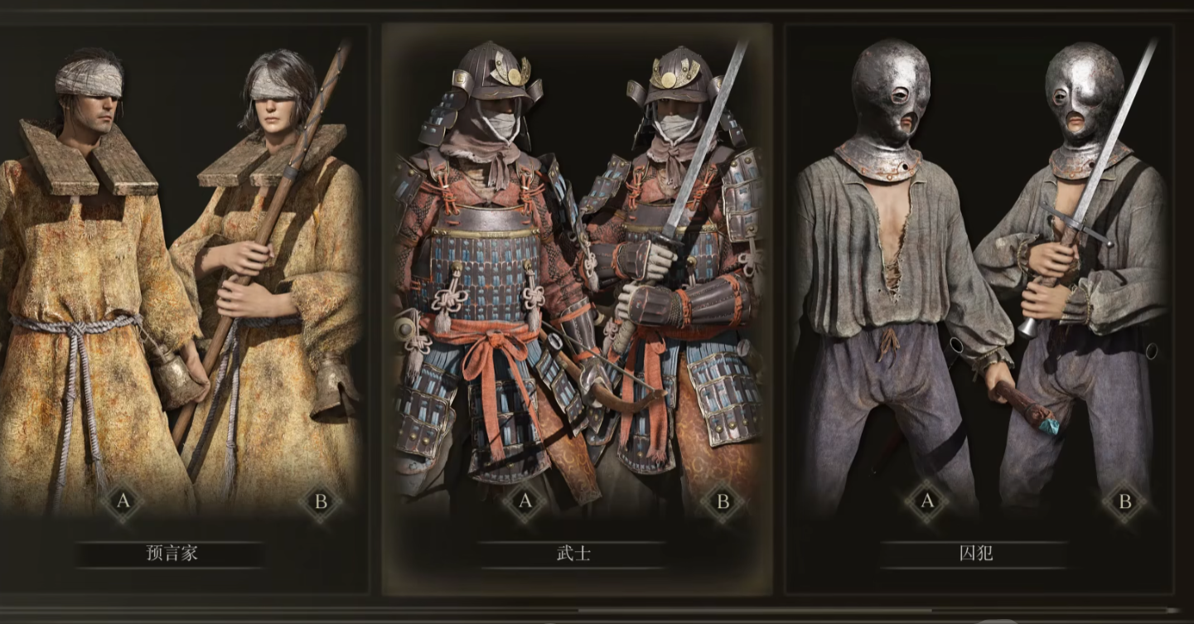The image size is (1194, 624).
Task: Click the 预言家 class name label
Action: pyautogui.click(x=171, y=554)
